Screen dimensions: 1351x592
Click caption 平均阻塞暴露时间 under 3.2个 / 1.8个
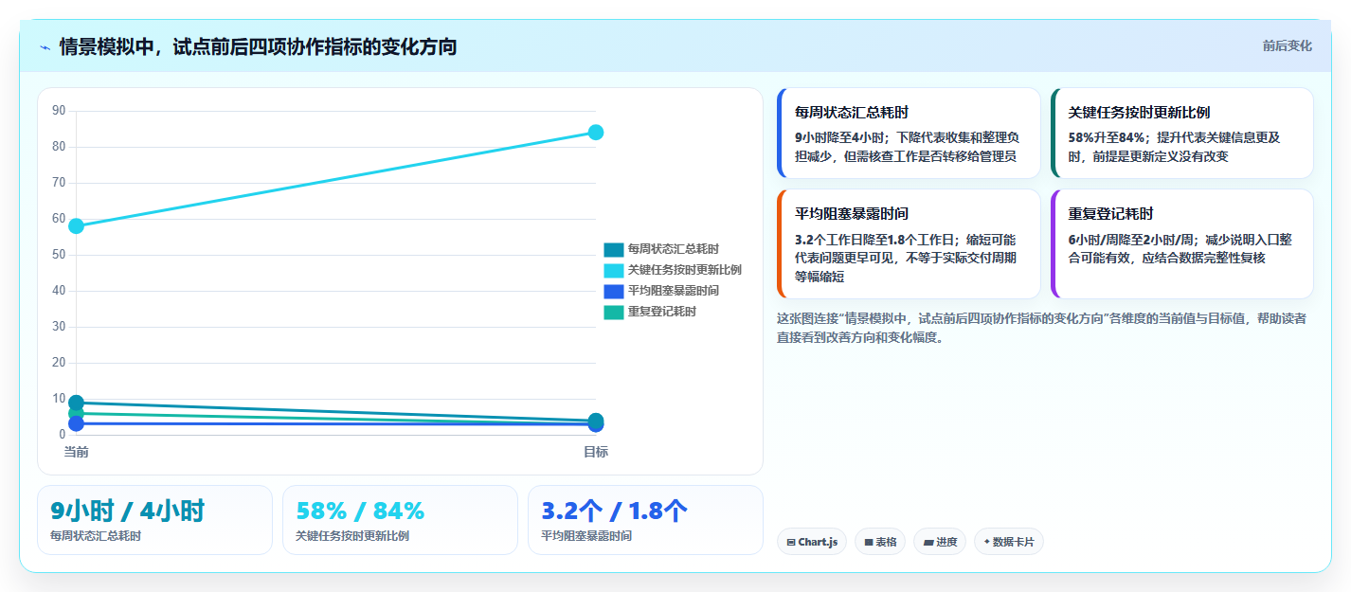coord(586,536)
